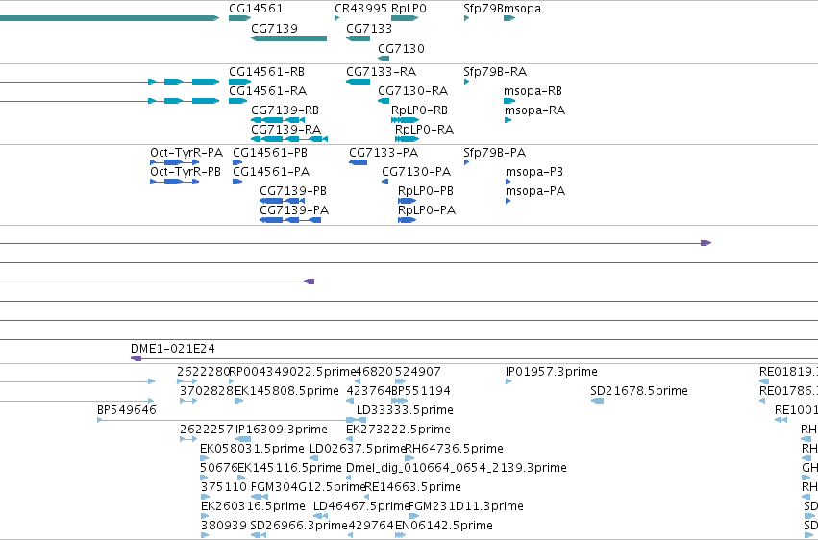Click transcript label CG7139-RA
The height and width of the screenshot is (540, 818).
coord(285,130)
